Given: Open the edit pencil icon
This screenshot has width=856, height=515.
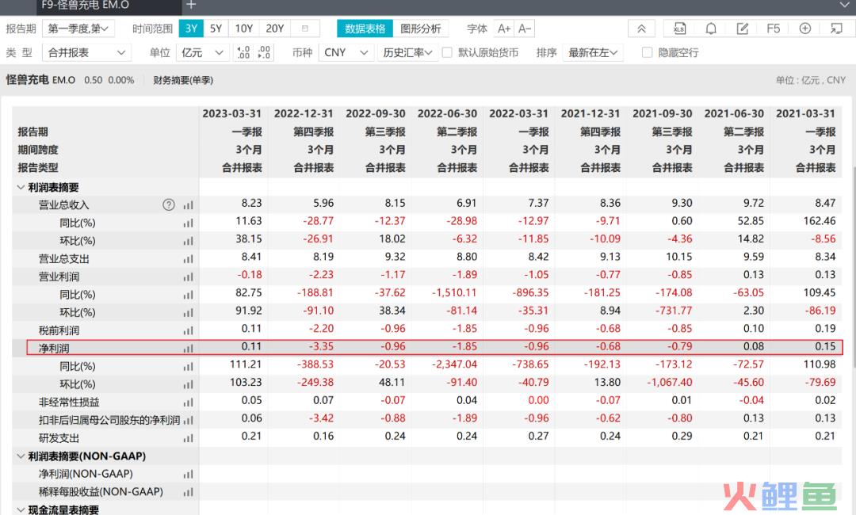Looking at the screenshot, I should (x=743, y=29).
